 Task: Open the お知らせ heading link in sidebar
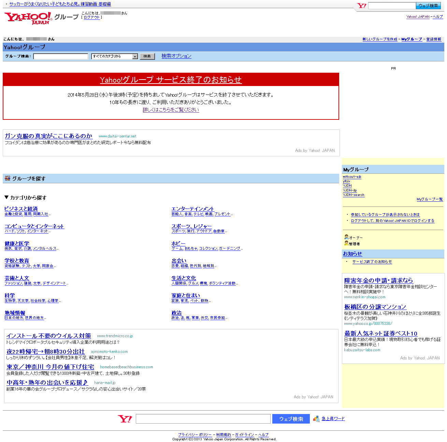click(x=352, y=254)
